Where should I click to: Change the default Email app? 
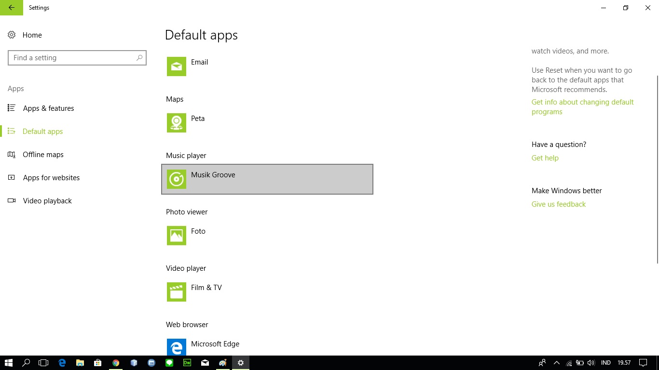click(x=267, y=66)
